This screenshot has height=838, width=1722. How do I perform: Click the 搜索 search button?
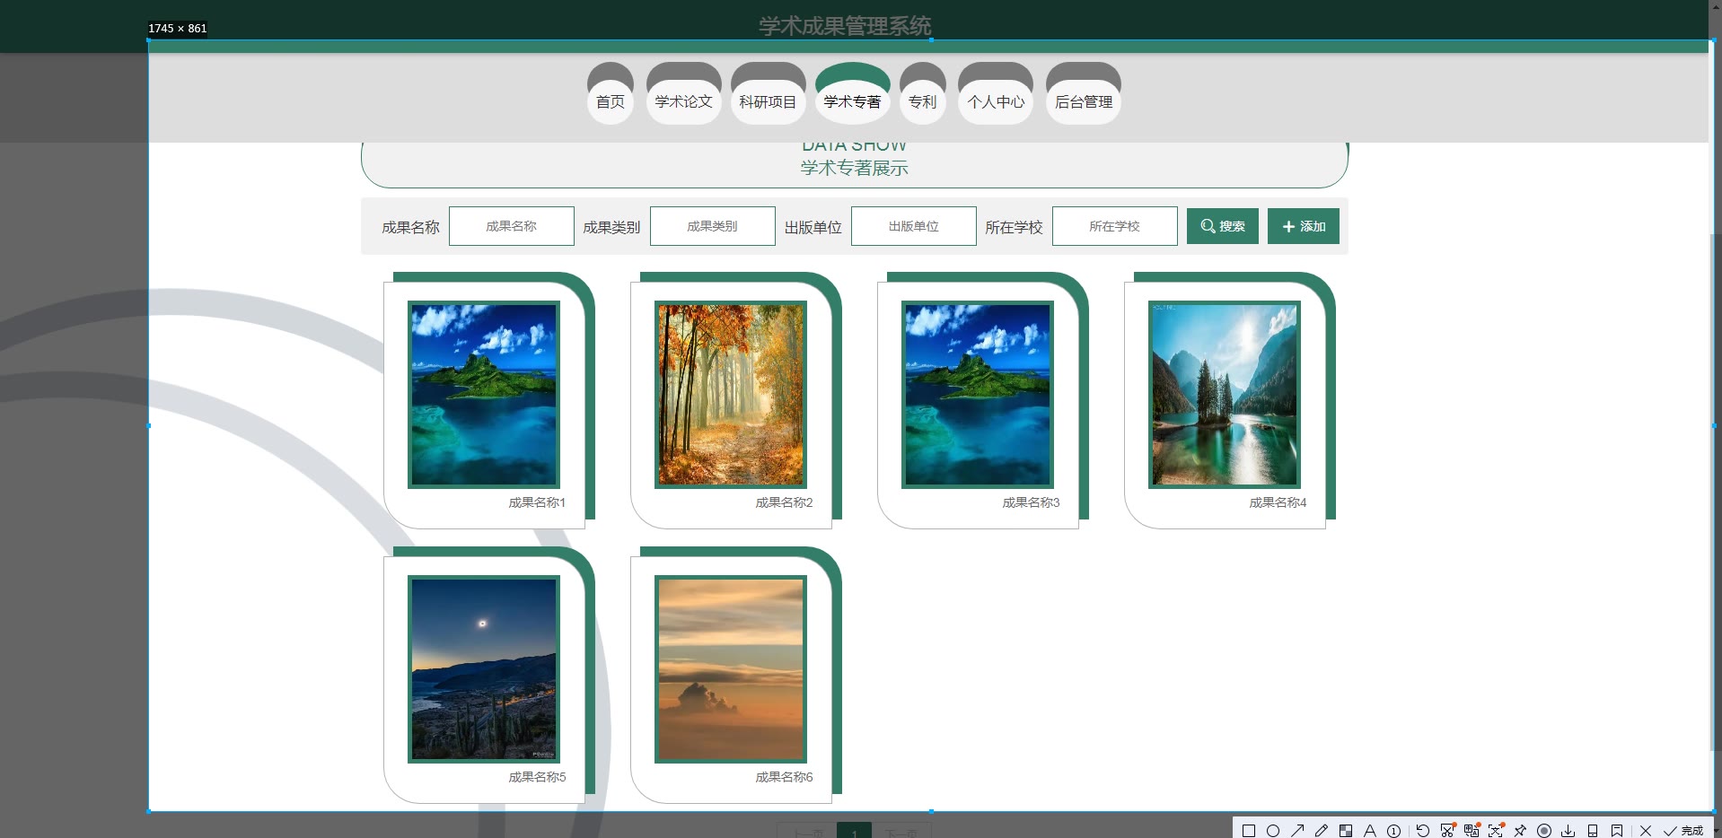tap(1223, 226)
